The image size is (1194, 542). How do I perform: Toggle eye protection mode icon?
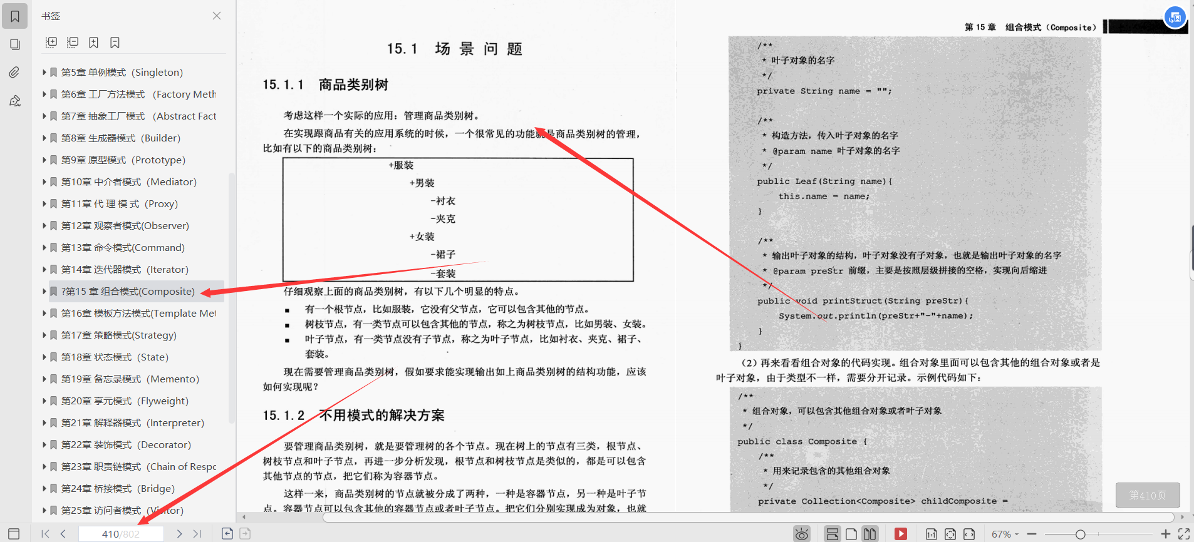pos(802,534)
